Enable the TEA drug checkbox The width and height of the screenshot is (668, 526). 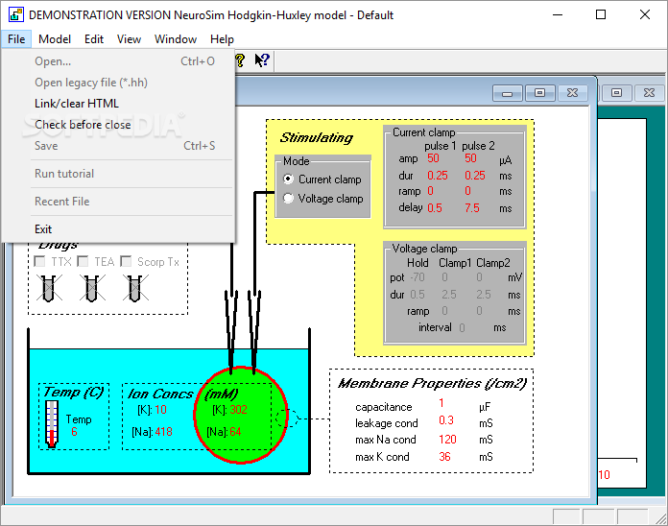click(x=83, y=261)
